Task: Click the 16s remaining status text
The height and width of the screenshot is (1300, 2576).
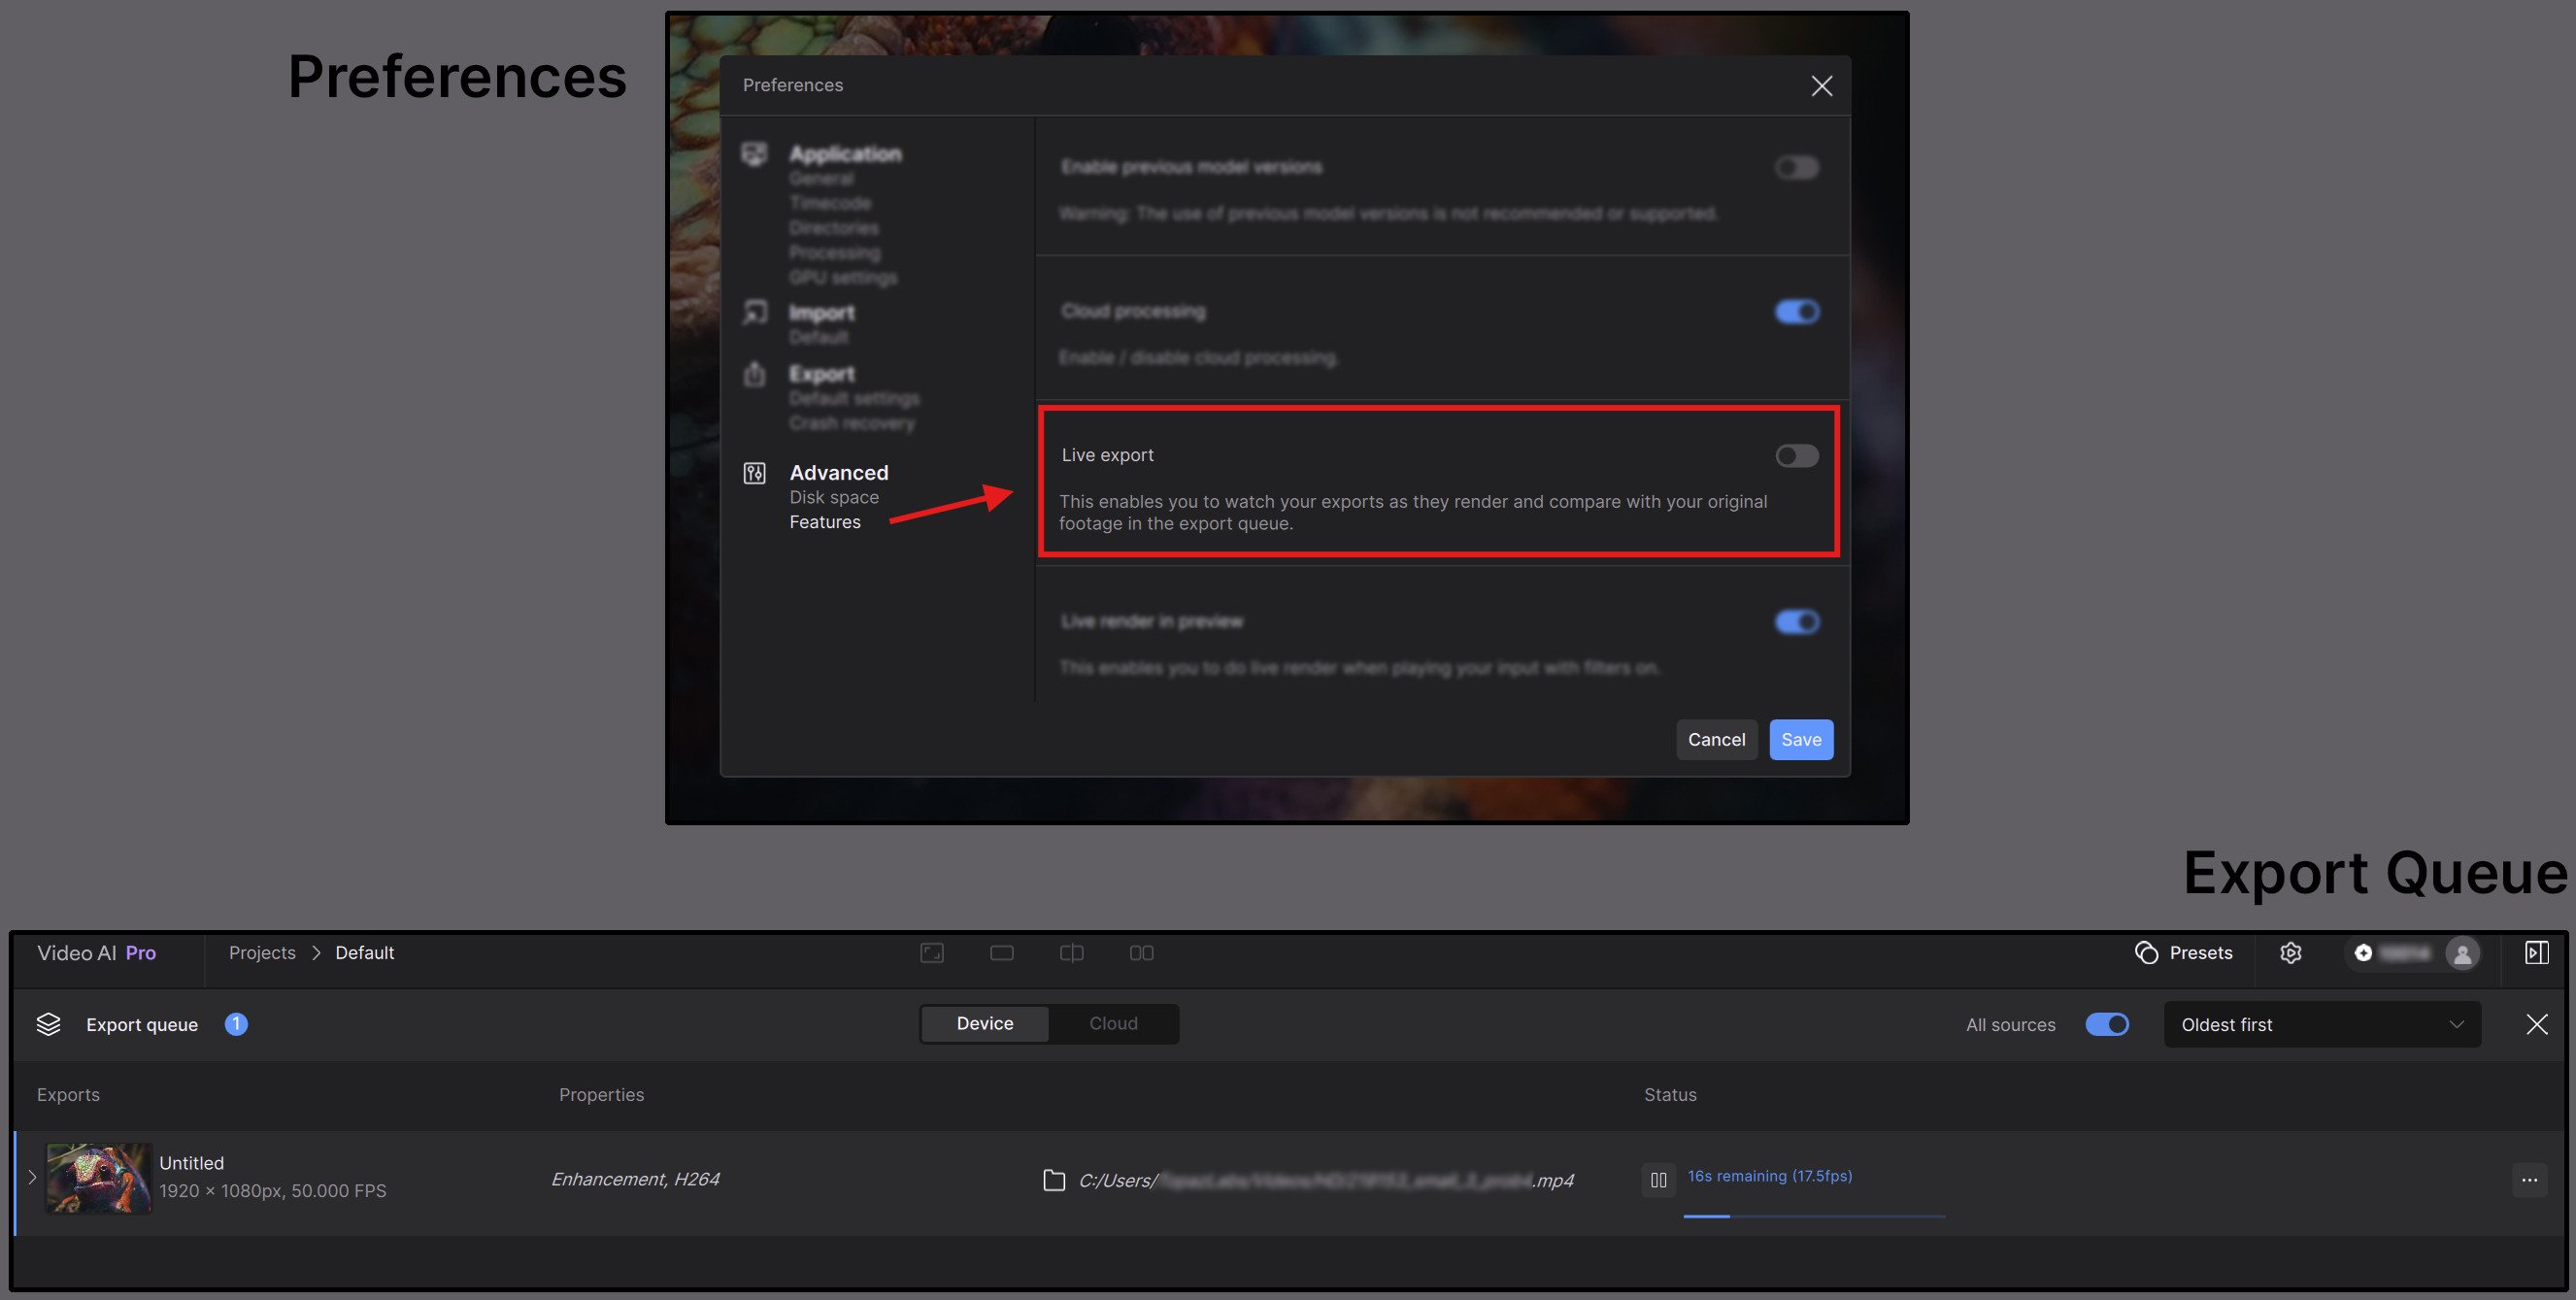Action: pyautogui.click(x=1769, y=1176)
